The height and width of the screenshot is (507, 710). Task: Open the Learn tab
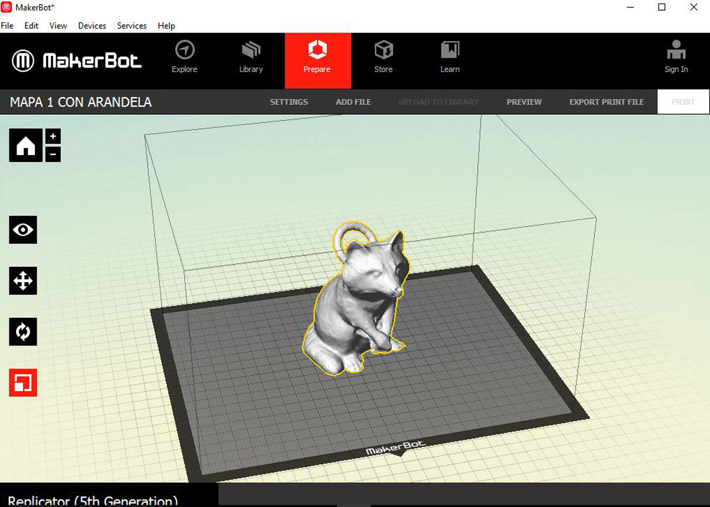pos(450,57)
